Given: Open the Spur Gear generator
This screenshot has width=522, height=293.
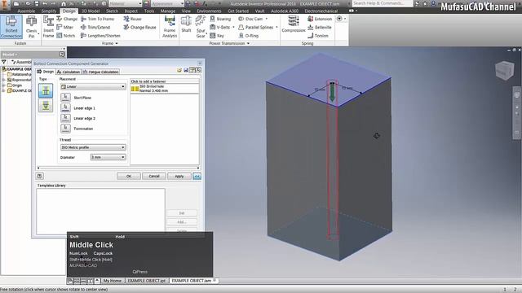Looking at the screenshot, I should (x=201, y=27).
